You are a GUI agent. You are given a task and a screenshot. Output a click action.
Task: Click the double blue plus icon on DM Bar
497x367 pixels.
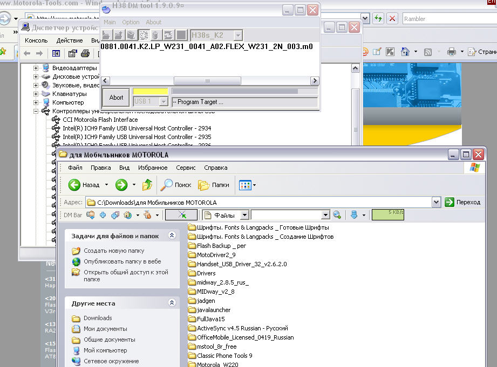(115, 216)
